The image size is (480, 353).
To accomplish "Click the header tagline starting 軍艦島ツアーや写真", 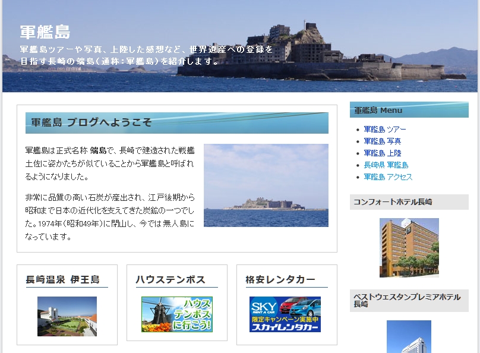I will point(146,55).
